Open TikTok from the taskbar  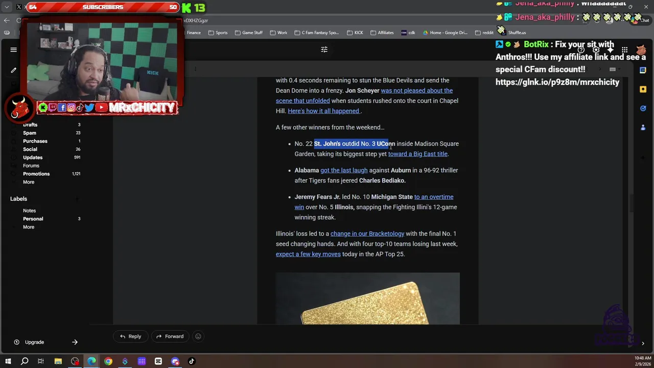pos(192,361)
